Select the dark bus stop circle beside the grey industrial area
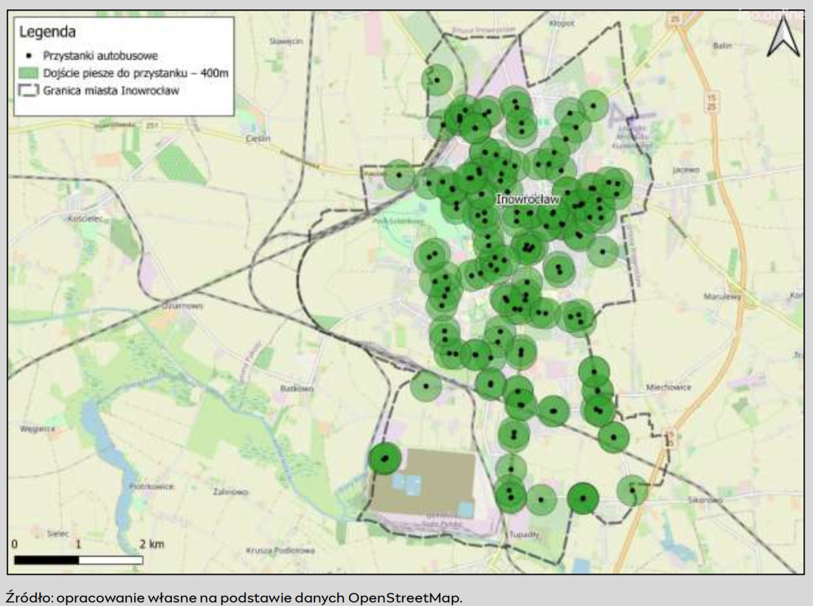Image resolution: width=813 pixels, height=606 pixels. [385, 459]
